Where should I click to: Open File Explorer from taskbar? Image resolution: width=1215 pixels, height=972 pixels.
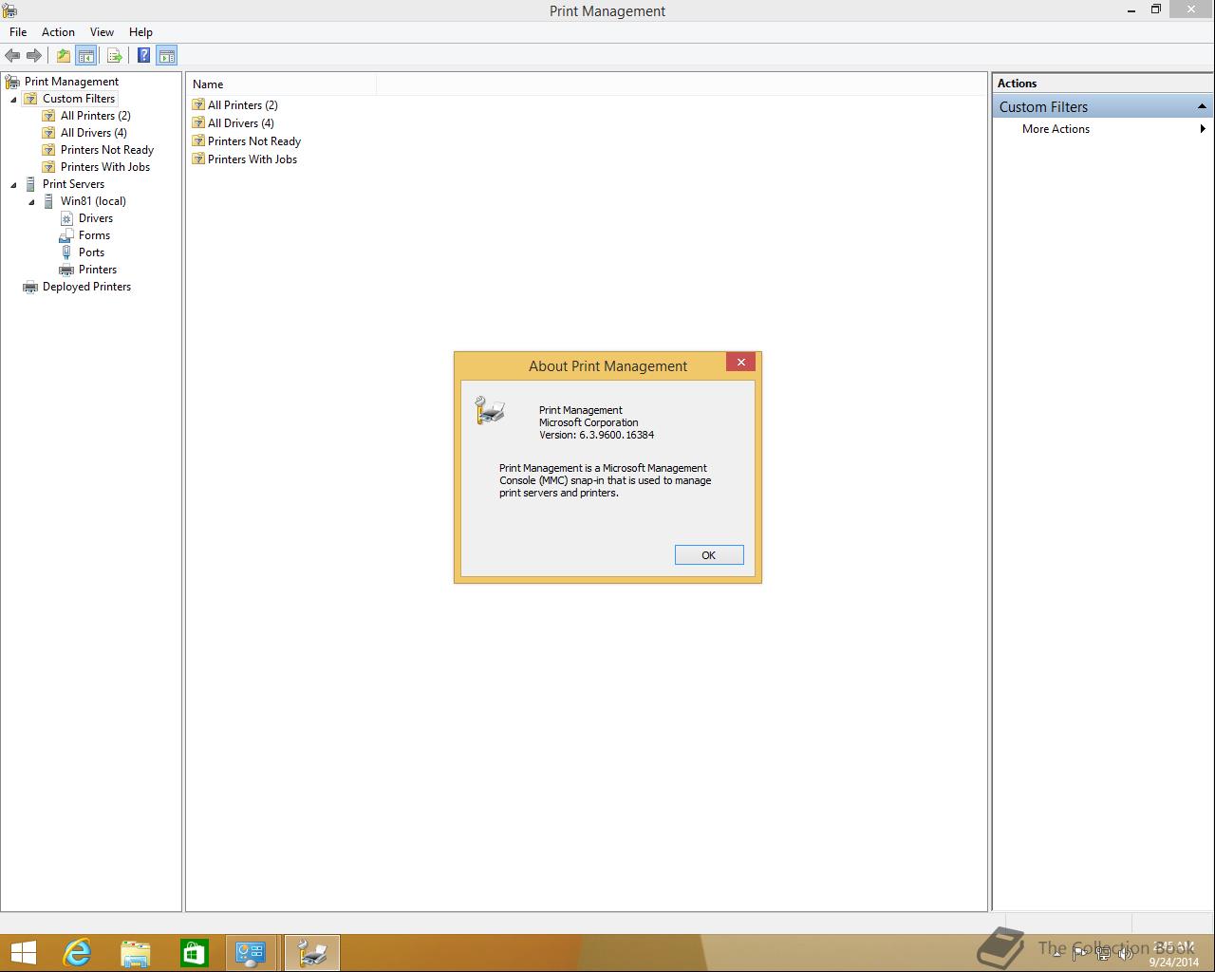point(136,953)
